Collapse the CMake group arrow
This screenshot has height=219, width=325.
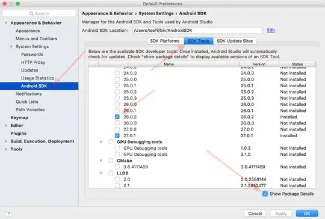tap(101, 161)
